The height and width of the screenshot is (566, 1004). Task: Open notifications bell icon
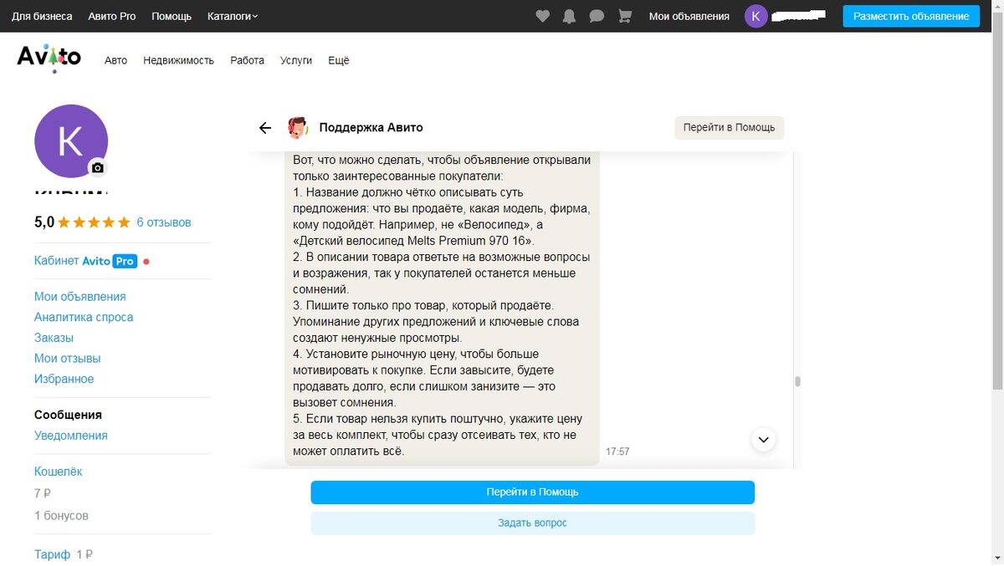point(570,16)
